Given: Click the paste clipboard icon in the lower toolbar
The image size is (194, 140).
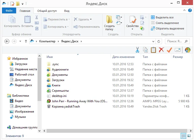Looking at the screenshot, I should click(x=153, y=50).
